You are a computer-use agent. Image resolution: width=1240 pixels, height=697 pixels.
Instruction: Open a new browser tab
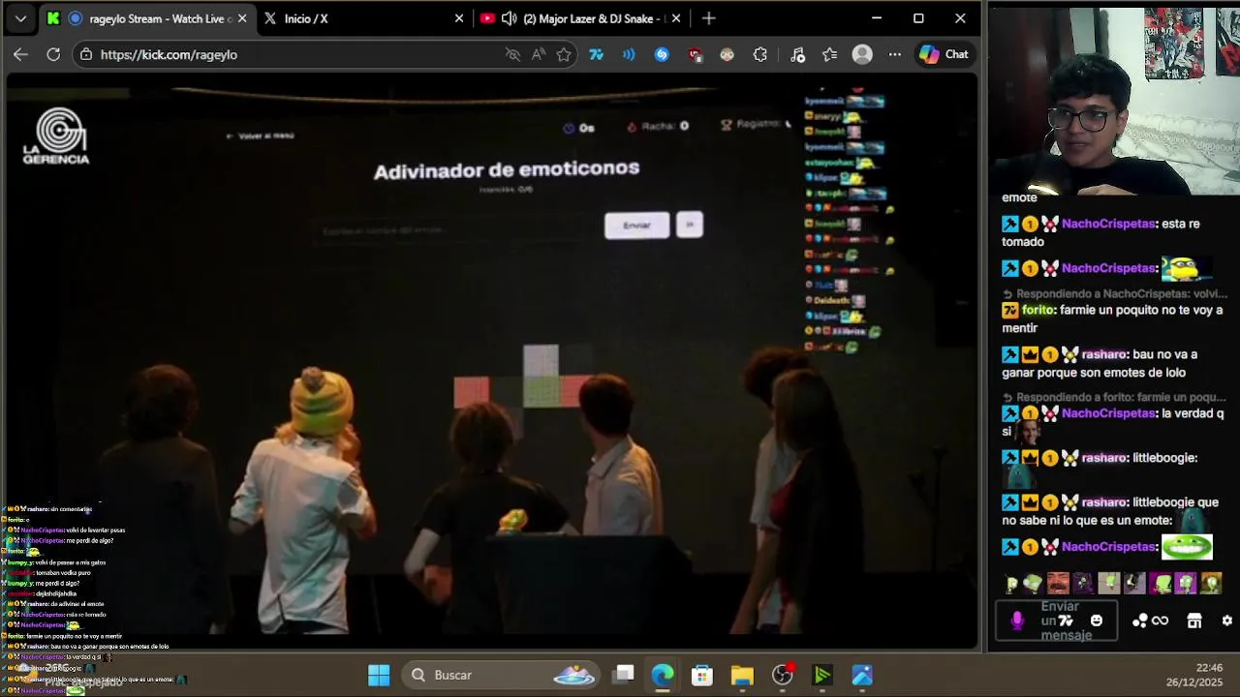tap(709, 18)
